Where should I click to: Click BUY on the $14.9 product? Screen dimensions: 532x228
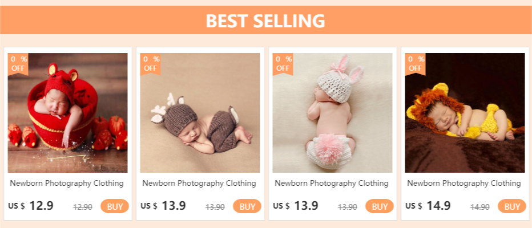tap(512, 206)
